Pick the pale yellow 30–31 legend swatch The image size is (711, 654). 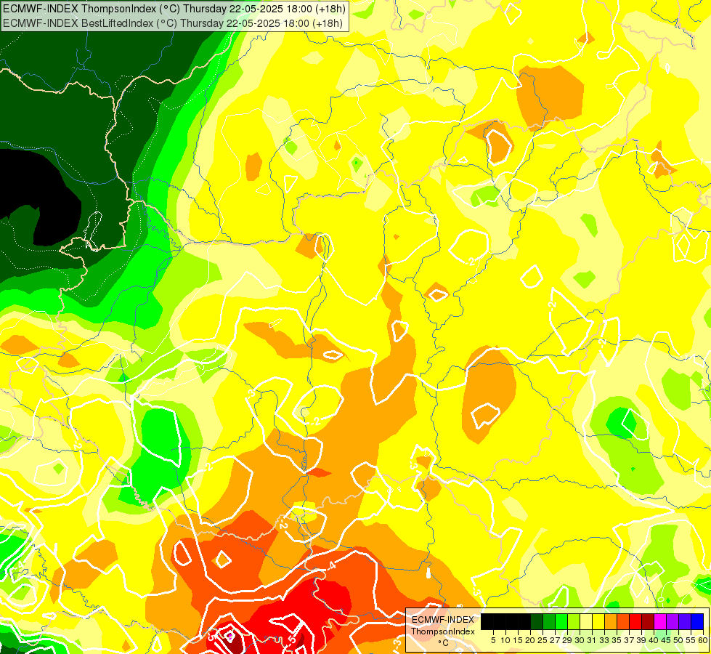[586, 622]
